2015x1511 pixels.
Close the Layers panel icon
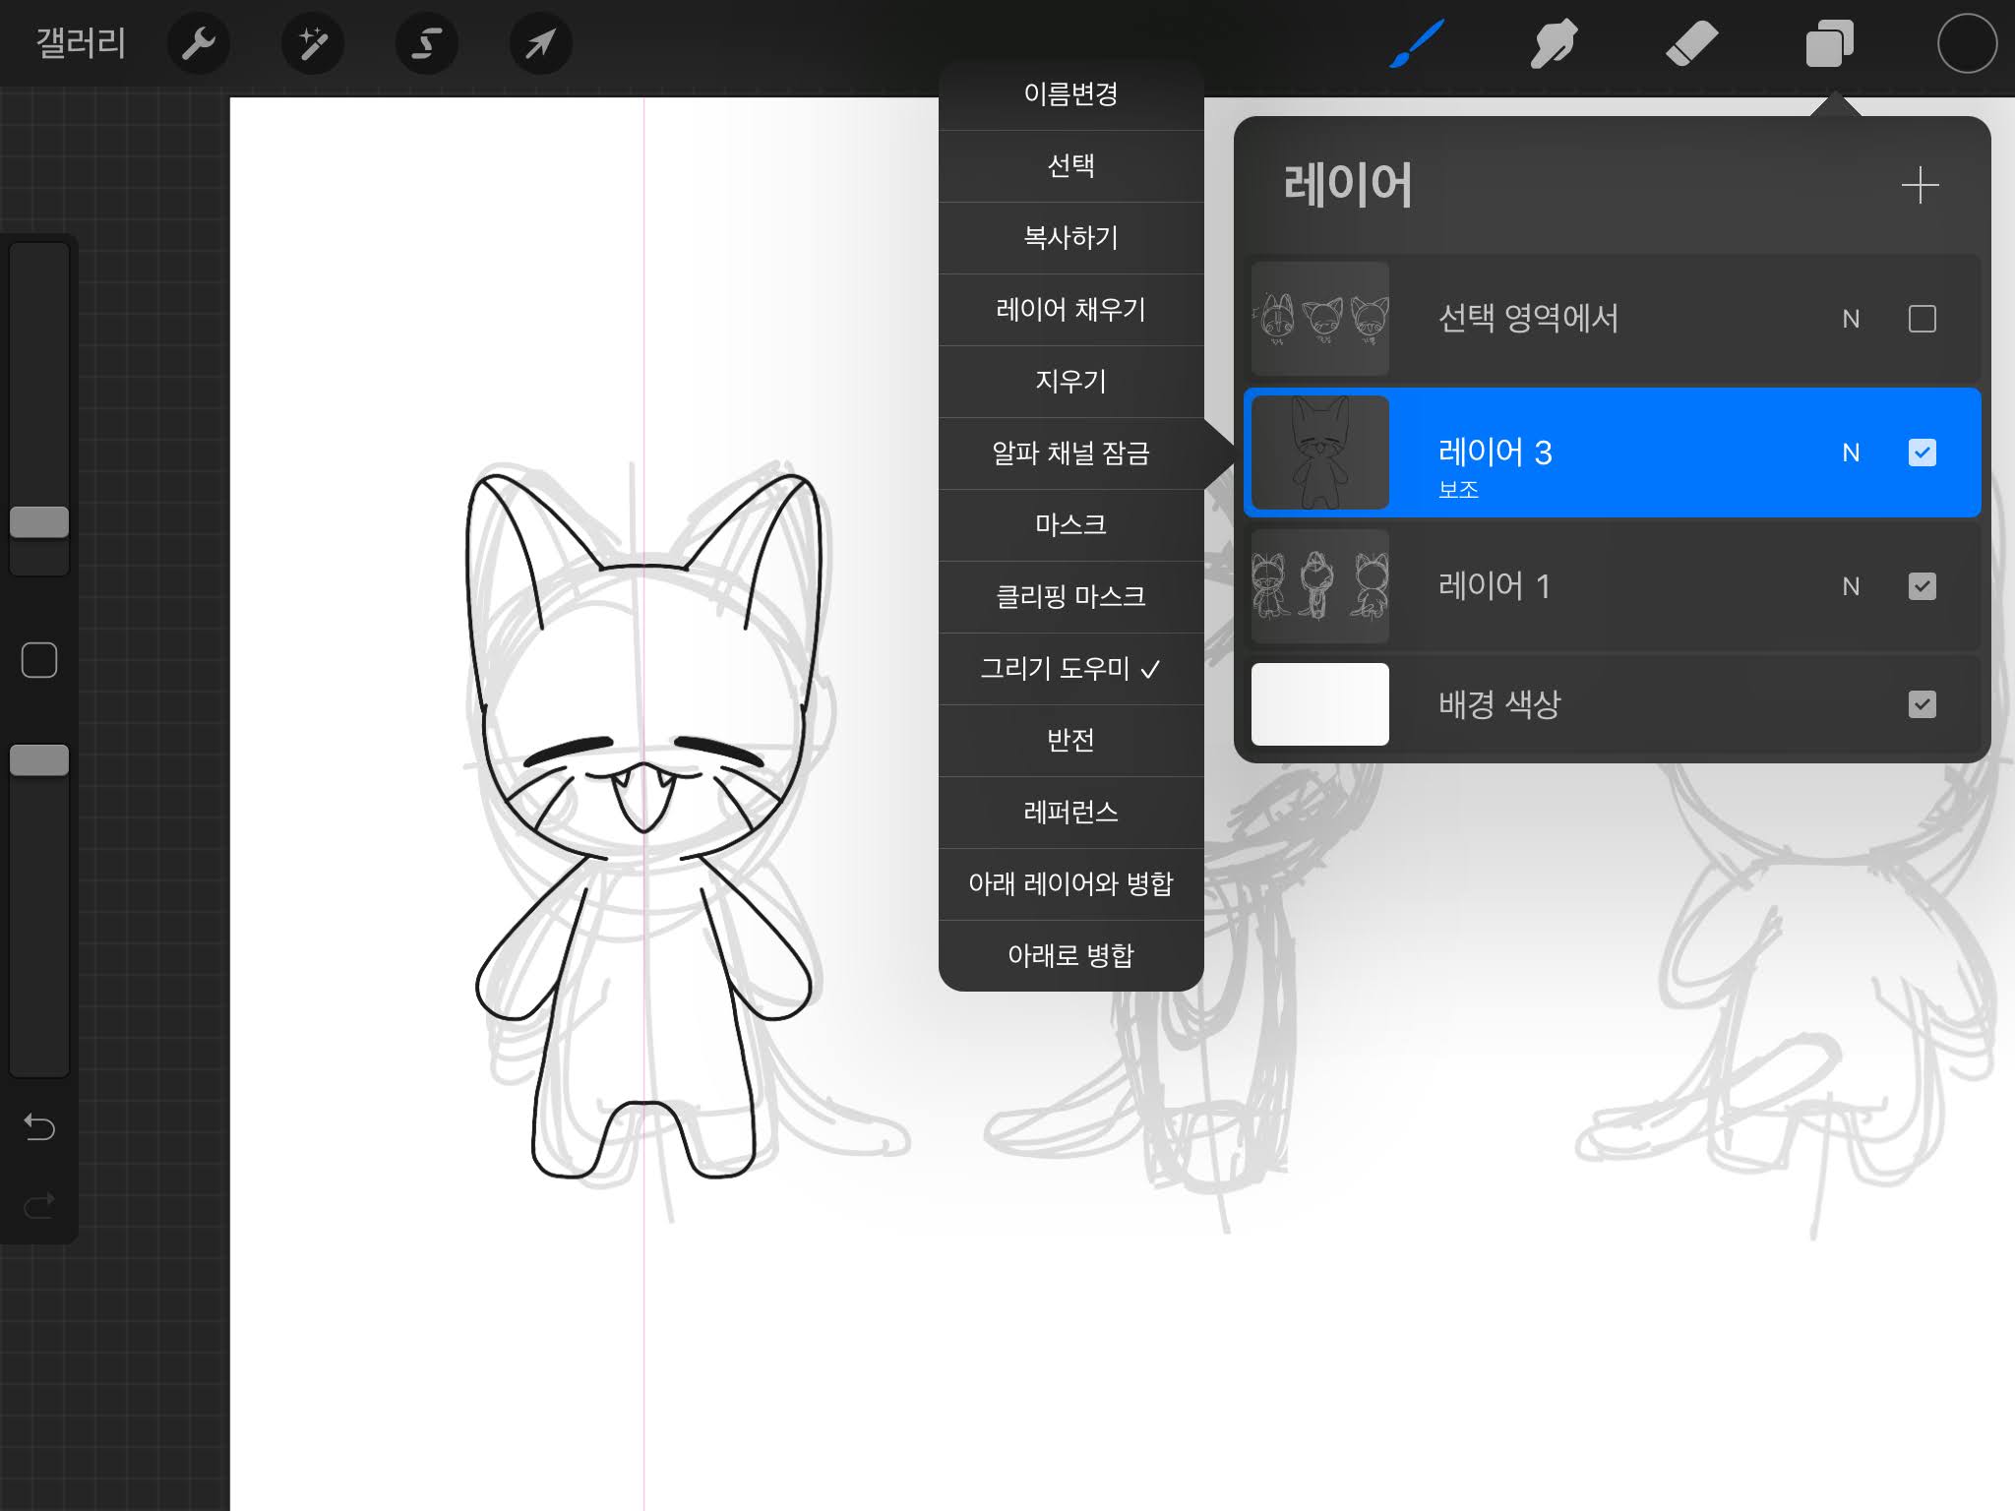pos(1829,43)
